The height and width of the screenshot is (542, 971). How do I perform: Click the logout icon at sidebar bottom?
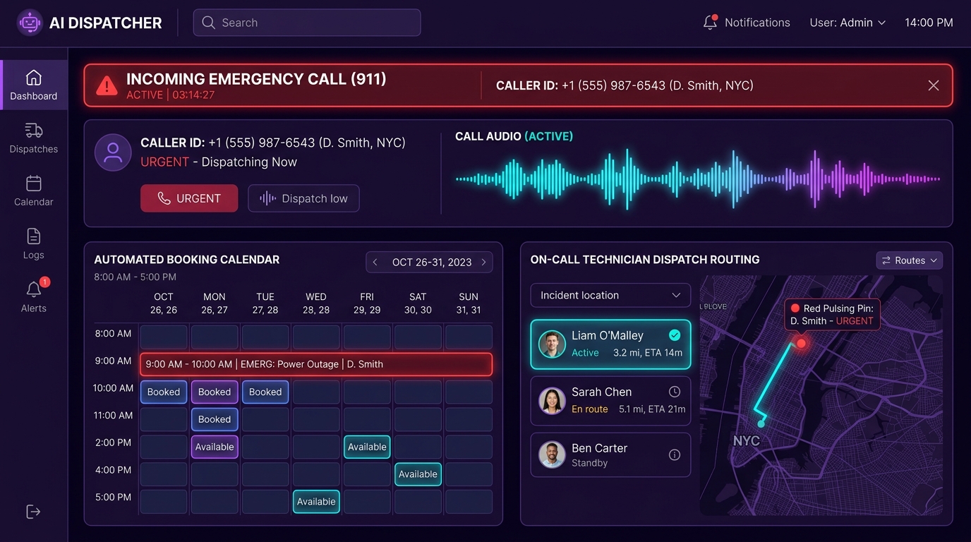[33, 512]
